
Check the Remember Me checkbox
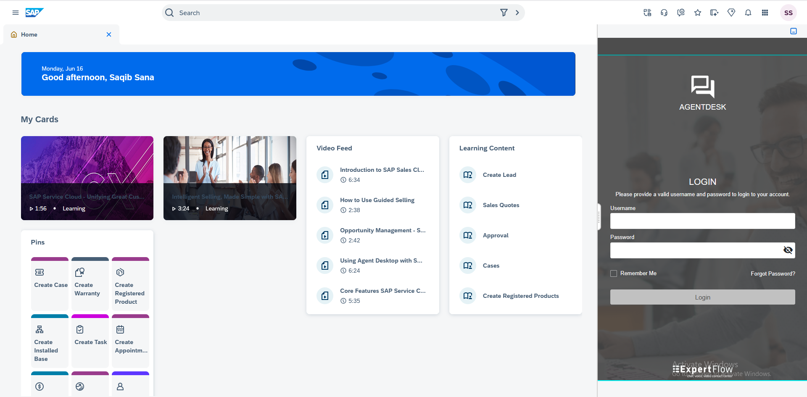[614, 273]
